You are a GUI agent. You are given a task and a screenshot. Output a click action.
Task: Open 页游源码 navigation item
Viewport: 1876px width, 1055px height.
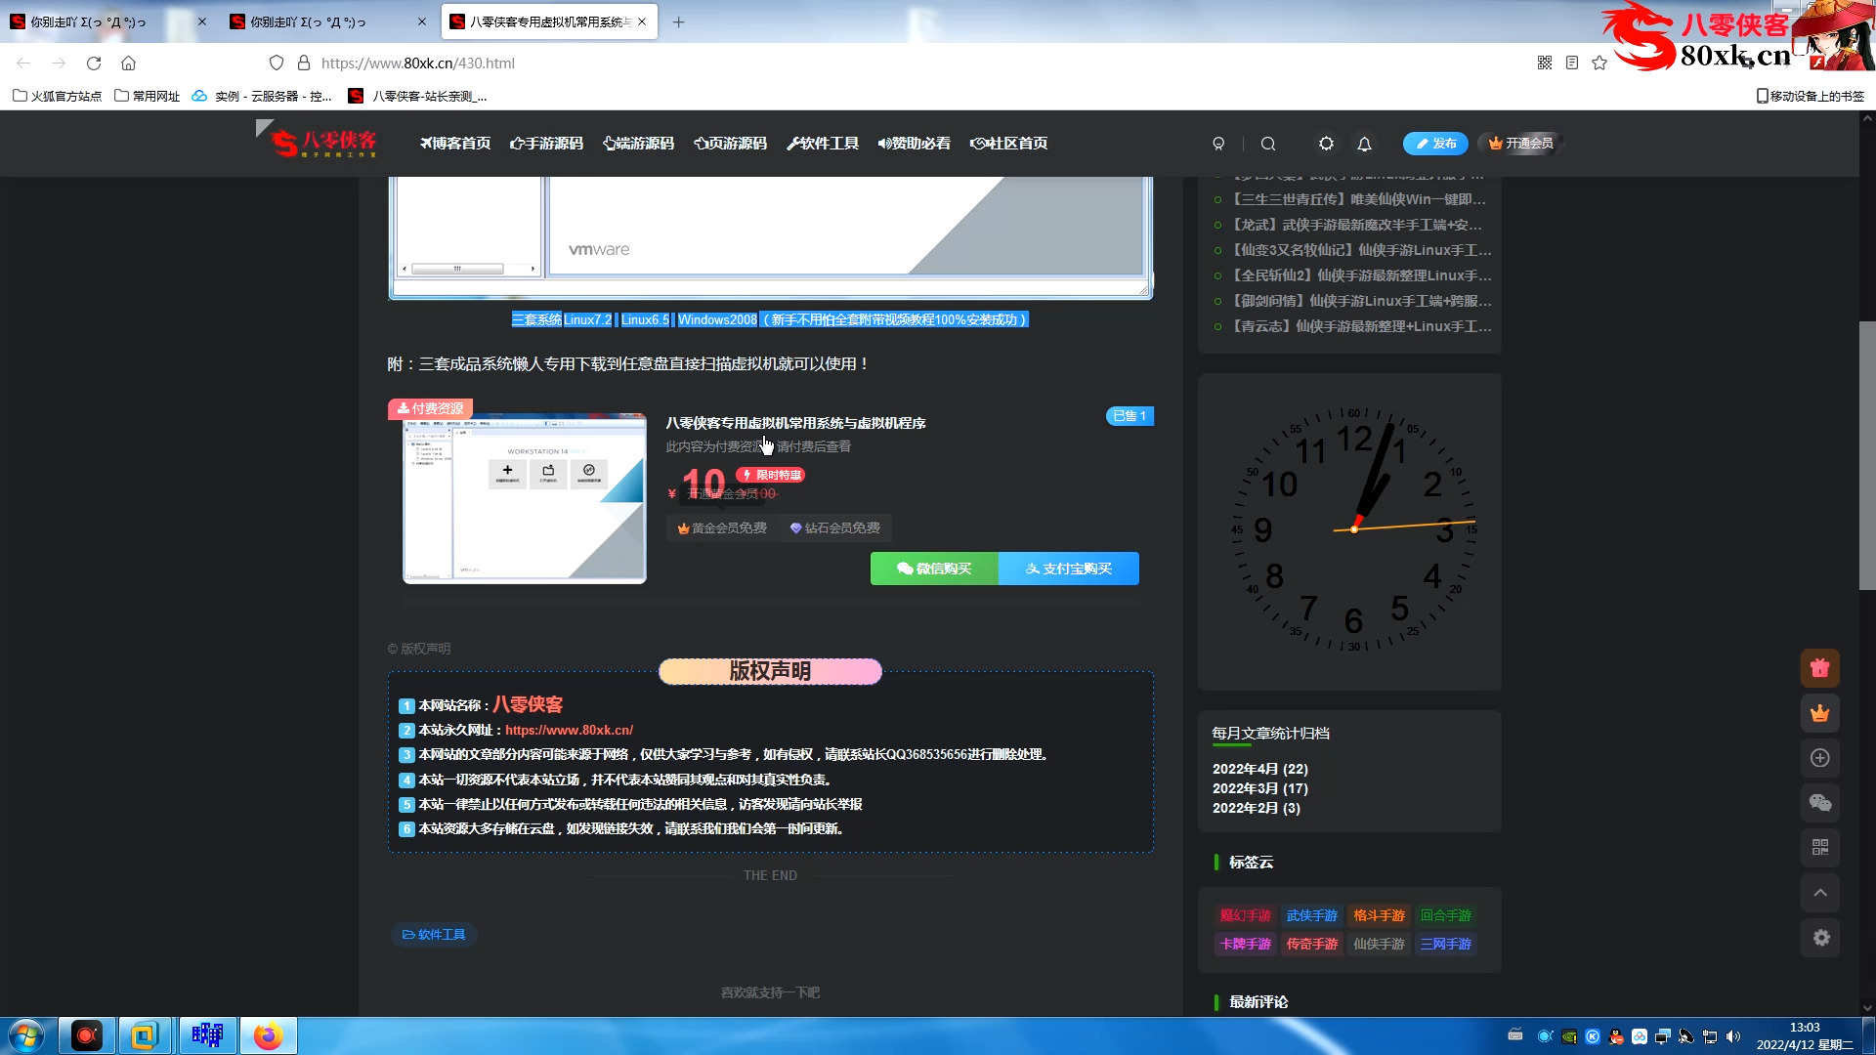[x=730, y=144]
